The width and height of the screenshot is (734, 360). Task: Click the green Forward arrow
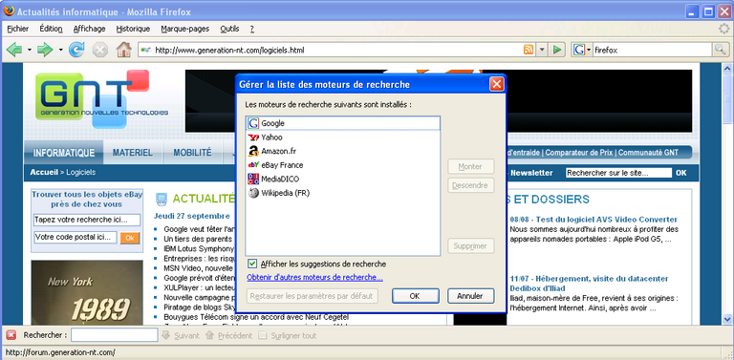[45, 50]
